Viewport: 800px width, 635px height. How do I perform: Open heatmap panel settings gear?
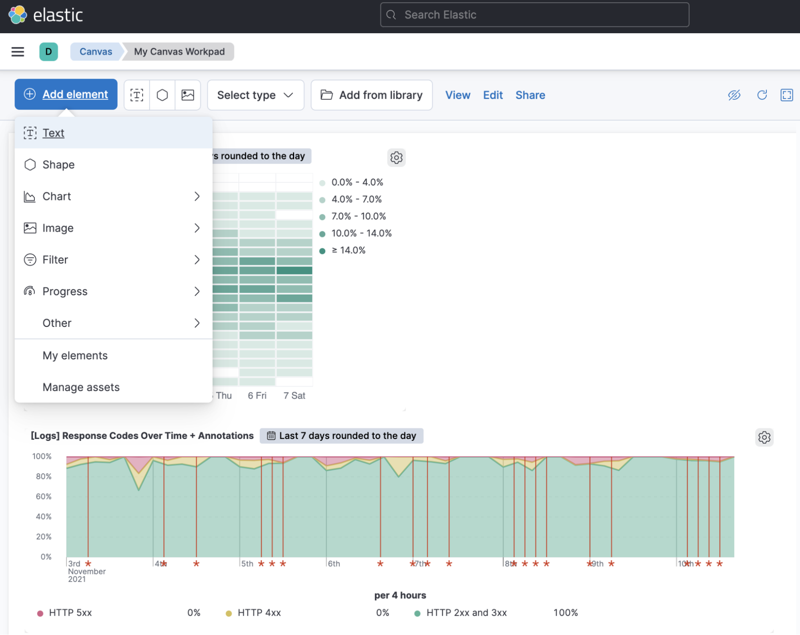coord(396,158)
